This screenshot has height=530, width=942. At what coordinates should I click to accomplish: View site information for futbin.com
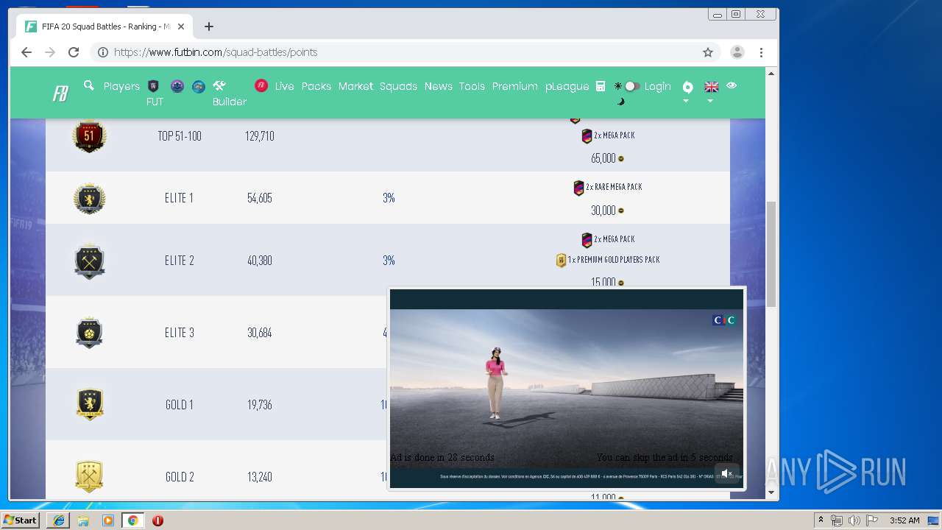(x=103, y=52)
